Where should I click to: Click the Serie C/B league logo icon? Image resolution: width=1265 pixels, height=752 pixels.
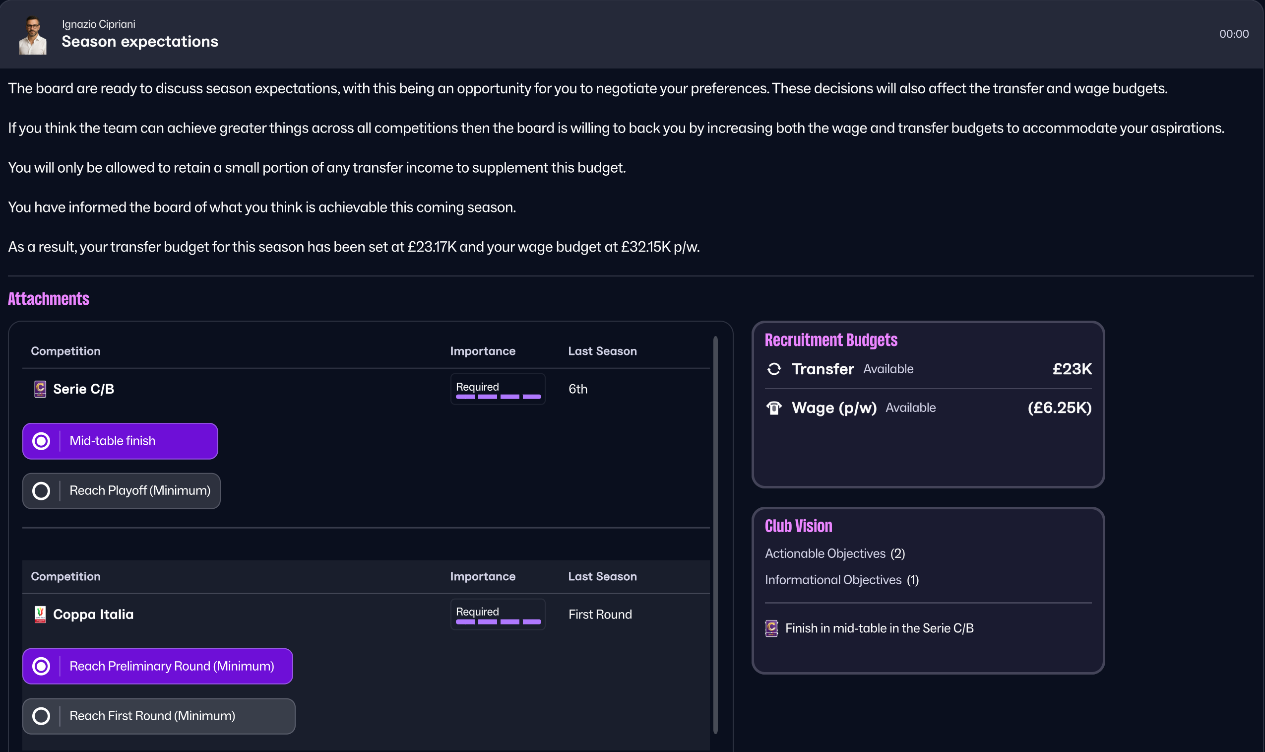40,389
